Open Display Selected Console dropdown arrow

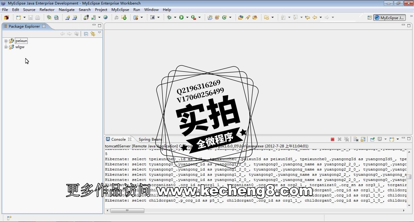click(x=385, y=139)
